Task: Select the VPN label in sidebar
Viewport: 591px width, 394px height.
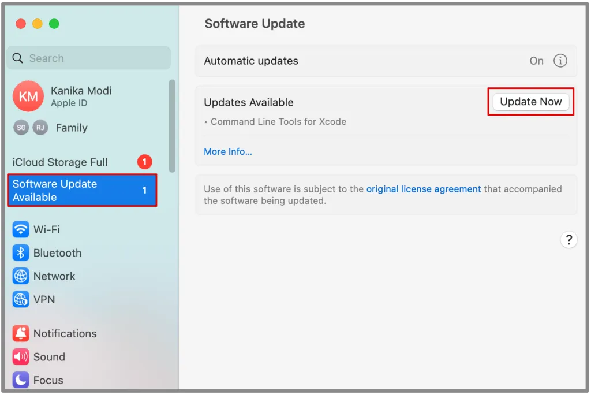Action: click(x=44, y=300)
